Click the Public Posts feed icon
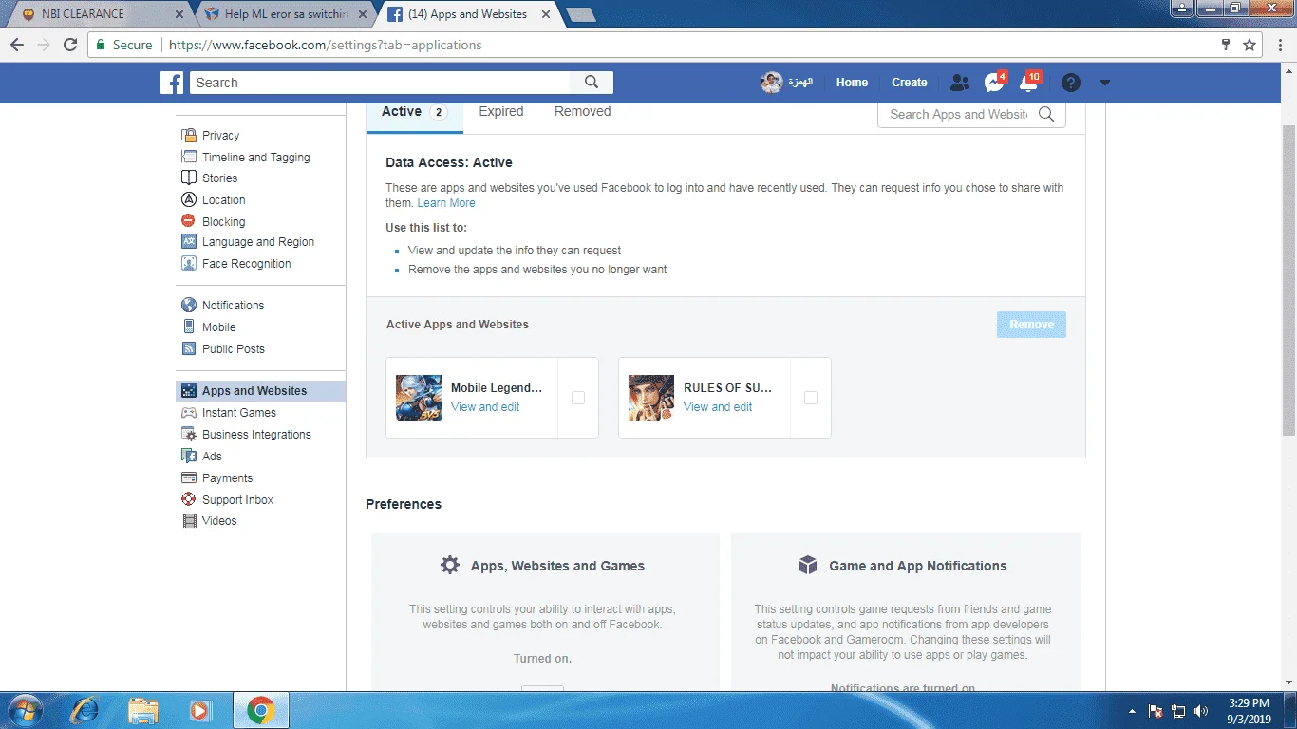 click(x=188, y=349)
